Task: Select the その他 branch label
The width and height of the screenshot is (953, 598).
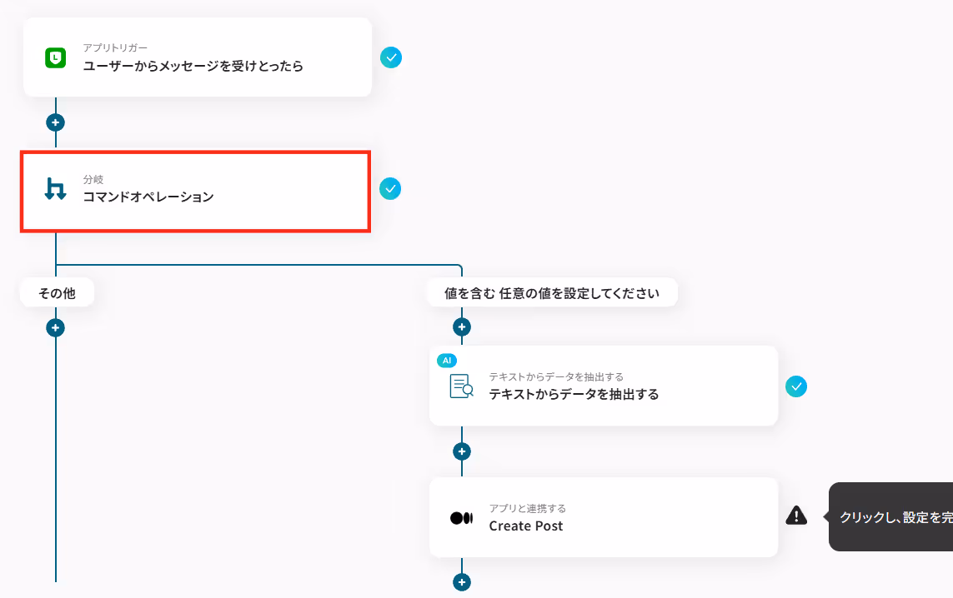Action: point(58,293)
